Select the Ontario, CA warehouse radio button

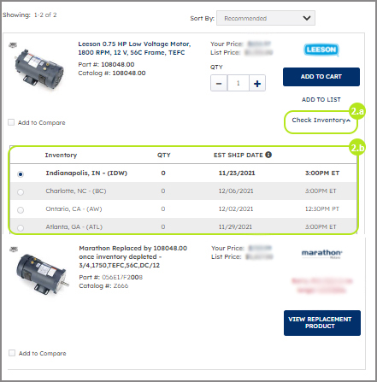tap(21, 210)
